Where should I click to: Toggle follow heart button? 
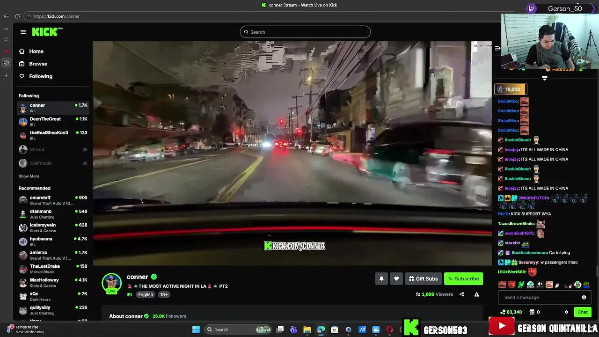click(396, 278)
